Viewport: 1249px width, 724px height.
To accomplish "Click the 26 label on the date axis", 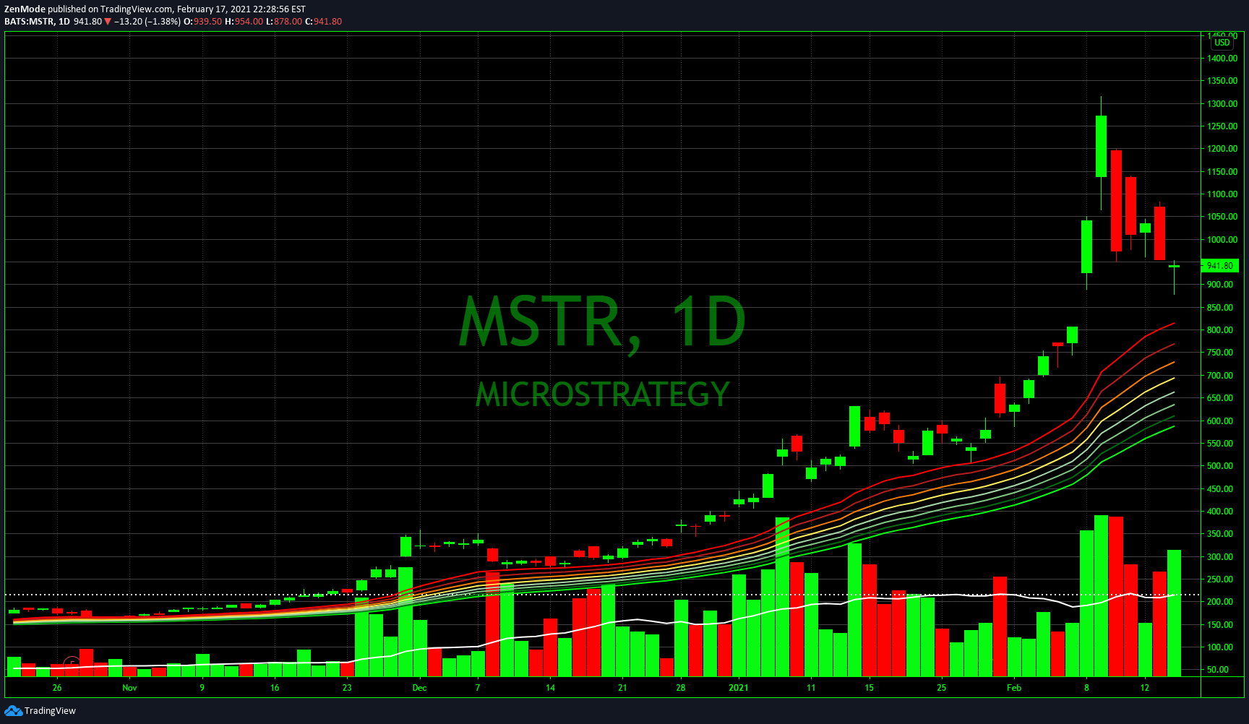I will 57,688.
